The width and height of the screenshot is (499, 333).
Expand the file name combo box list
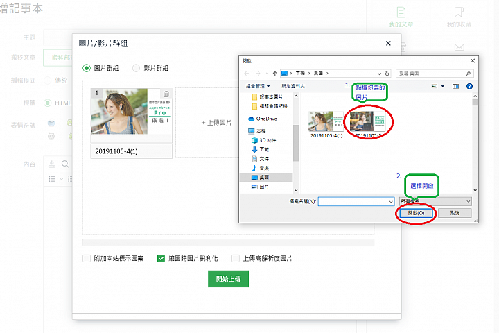pyautogui.click(x=391, y=201)
